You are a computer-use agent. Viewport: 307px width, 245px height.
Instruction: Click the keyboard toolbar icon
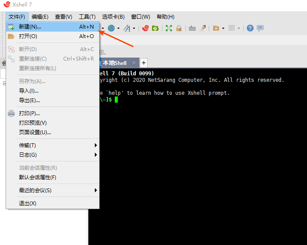(x=192, y=29)
